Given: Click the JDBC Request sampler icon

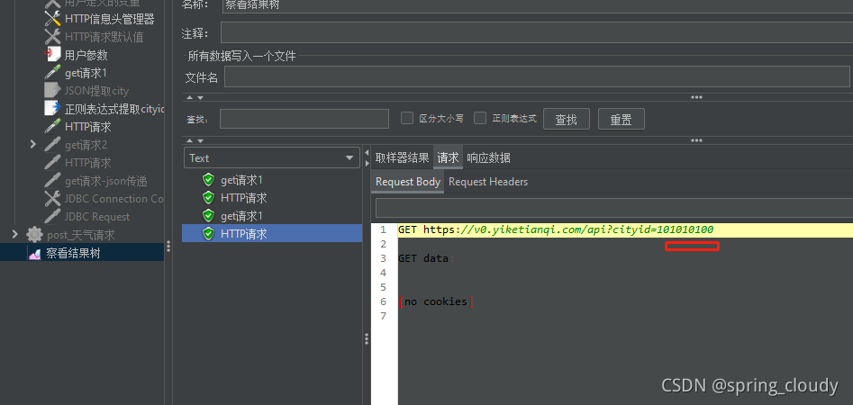Looking at the screenshot, I should (x=52, y=216).
